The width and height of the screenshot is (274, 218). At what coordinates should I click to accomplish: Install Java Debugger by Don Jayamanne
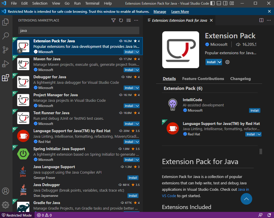coord(133,196)
